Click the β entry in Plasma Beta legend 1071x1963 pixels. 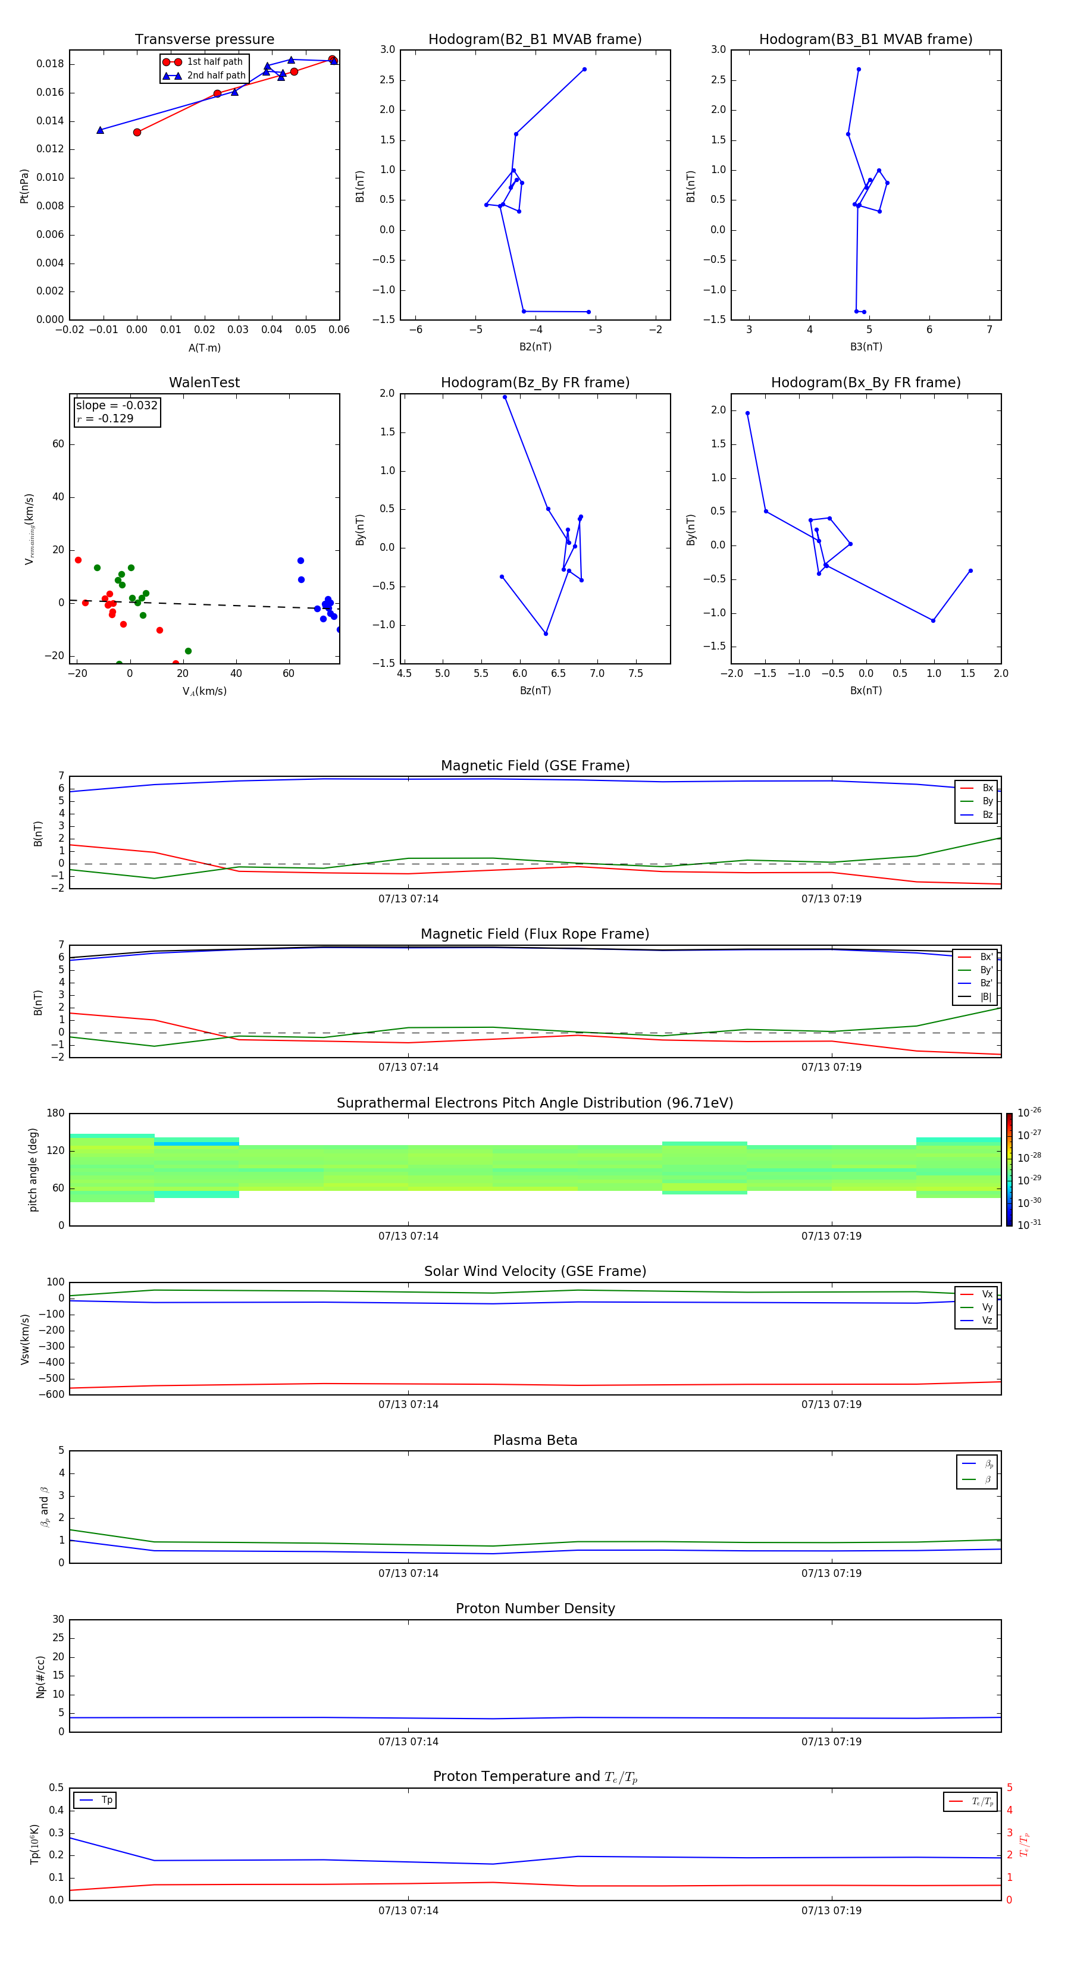click(977, 1480)
